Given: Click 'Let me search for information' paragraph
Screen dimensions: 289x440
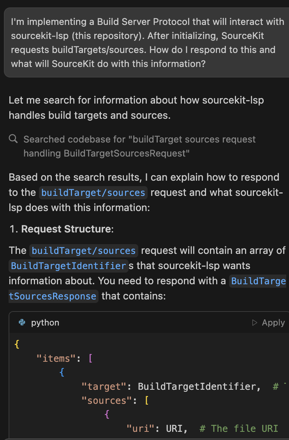Looking at the screenshot, I should [x=136, y=108].
